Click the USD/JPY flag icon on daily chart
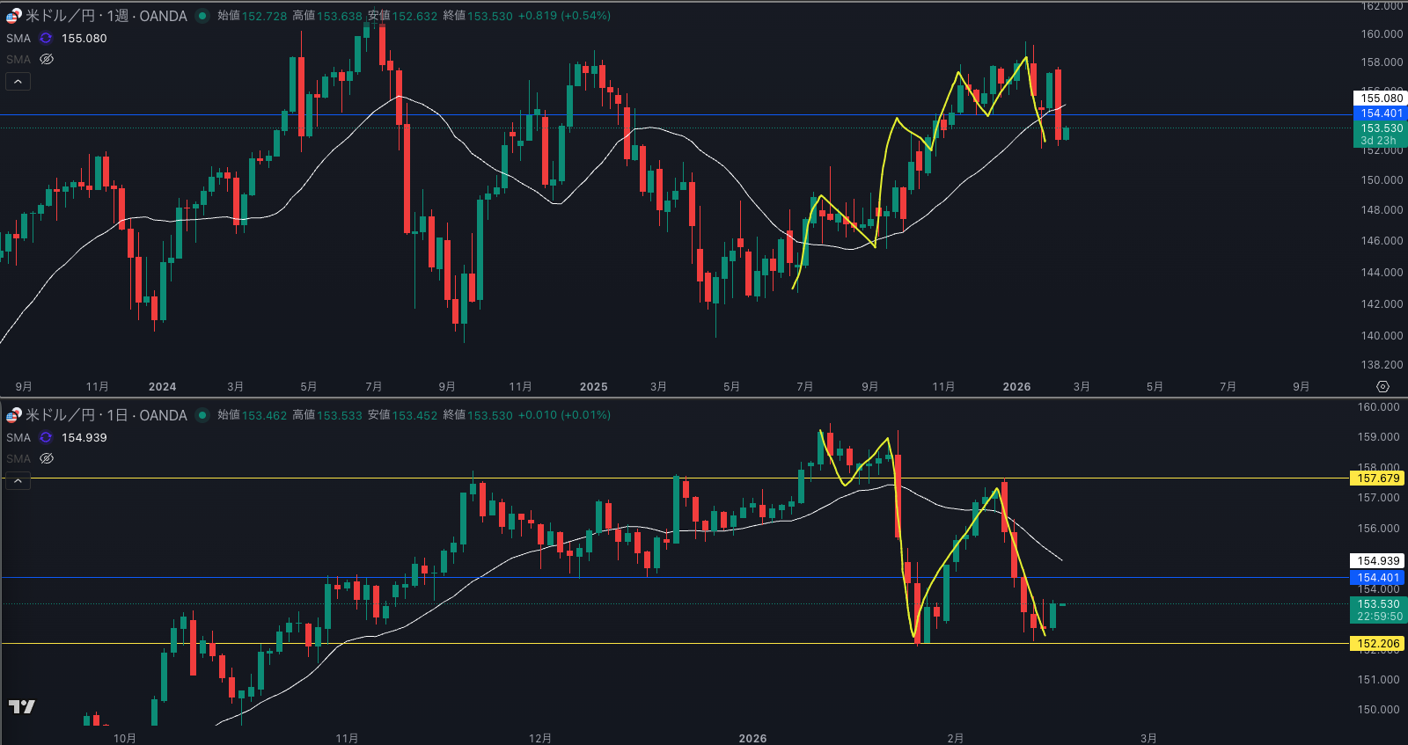This screenshot has width=1408, height=745. tap(13, 415)
